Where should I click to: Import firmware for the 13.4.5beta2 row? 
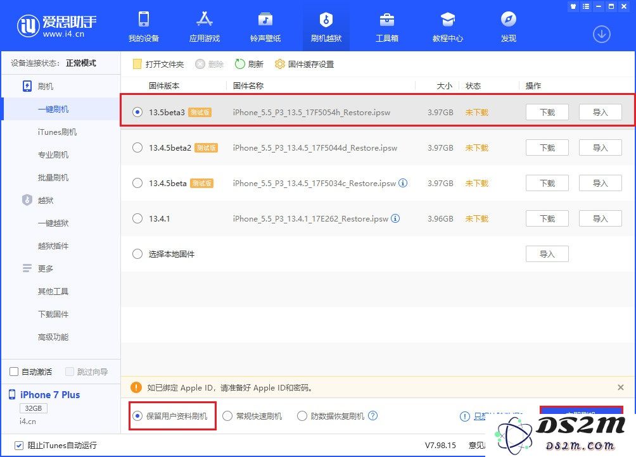601,147
